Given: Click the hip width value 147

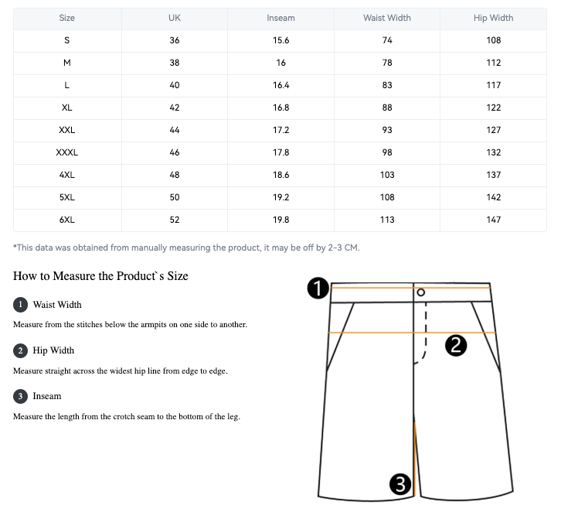Looking at the screenshot, I should (x=493, y=220).
